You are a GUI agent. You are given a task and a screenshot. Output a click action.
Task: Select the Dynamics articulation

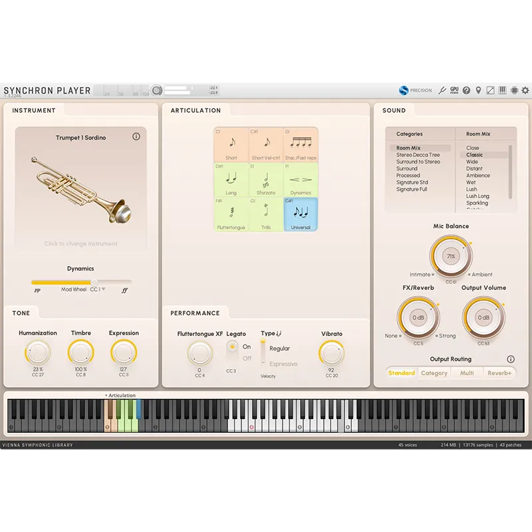[301, 180]
